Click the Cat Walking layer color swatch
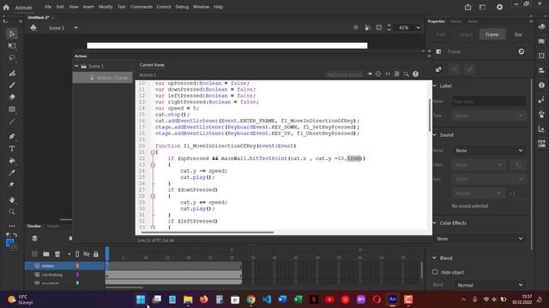Image resolution: width=549 pixels, height=308 pixels. (77, 275)
